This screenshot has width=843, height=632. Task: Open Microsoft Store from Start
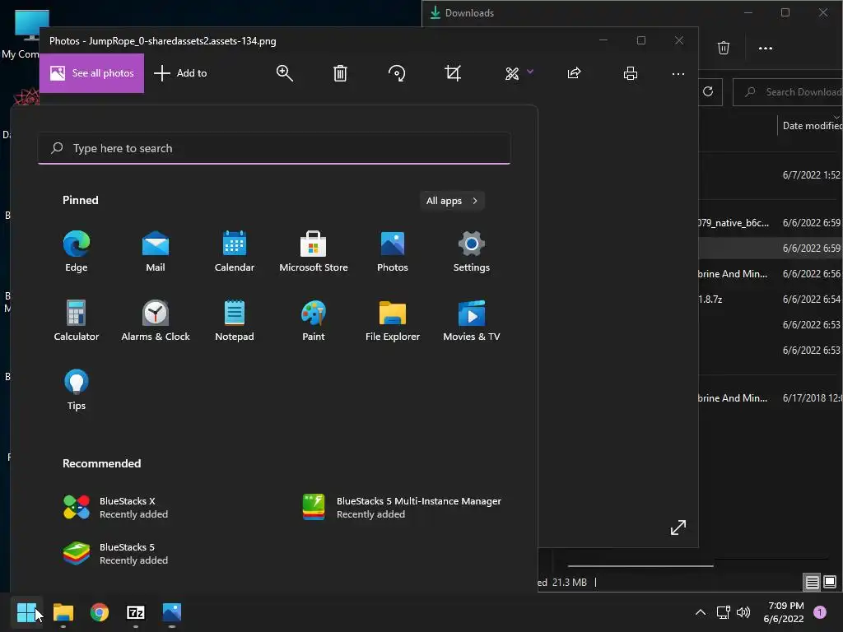pos(314,252)
